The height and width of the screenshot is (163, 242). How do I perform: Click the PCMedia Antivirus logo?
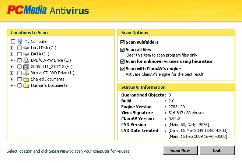click(x=48, y=10)
